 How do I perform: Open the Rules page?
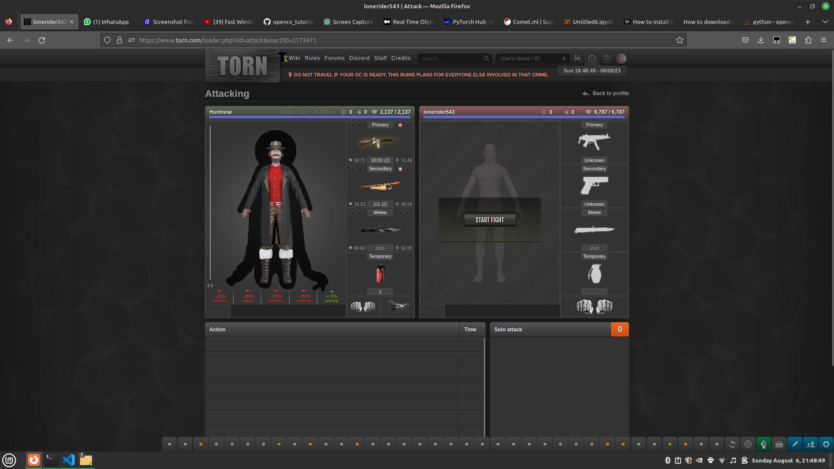[x=312, y=58]
